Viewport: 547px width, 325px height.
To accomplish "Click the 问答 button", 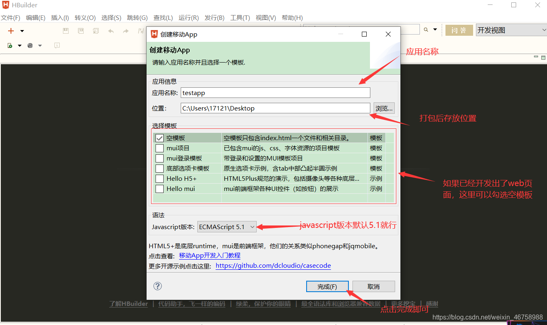I will pos(459,30).
